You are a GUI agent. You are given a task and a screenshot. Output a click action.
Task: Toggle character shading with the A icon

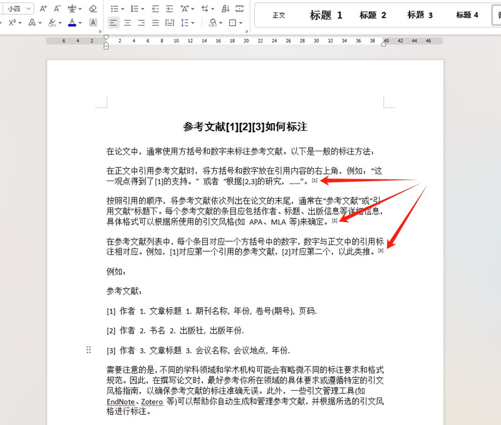[93, 24]
